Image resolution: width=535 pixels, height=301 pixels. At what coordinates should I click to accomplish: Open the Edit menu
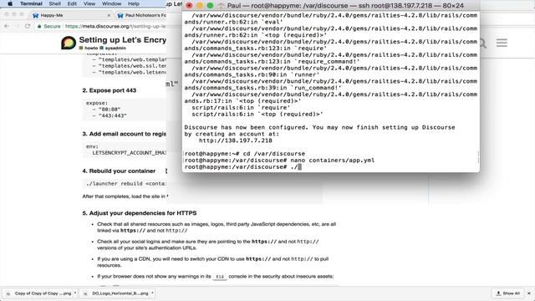[x=72, y=3]
